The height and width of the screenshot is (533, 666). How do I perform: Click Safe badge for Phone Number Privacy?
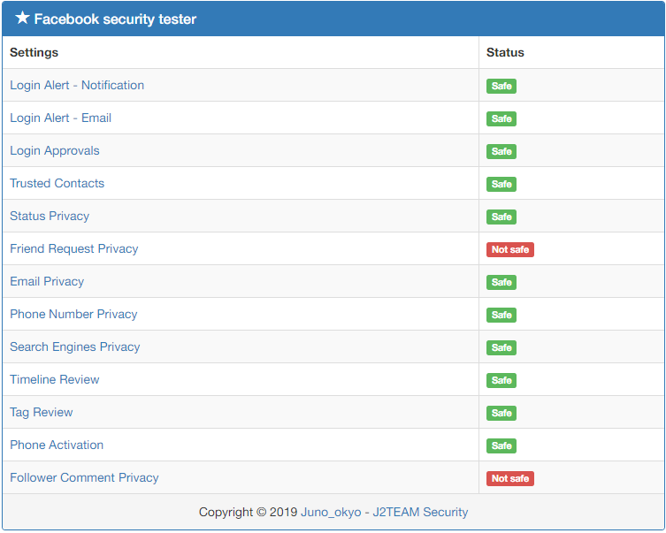point(501,315)
